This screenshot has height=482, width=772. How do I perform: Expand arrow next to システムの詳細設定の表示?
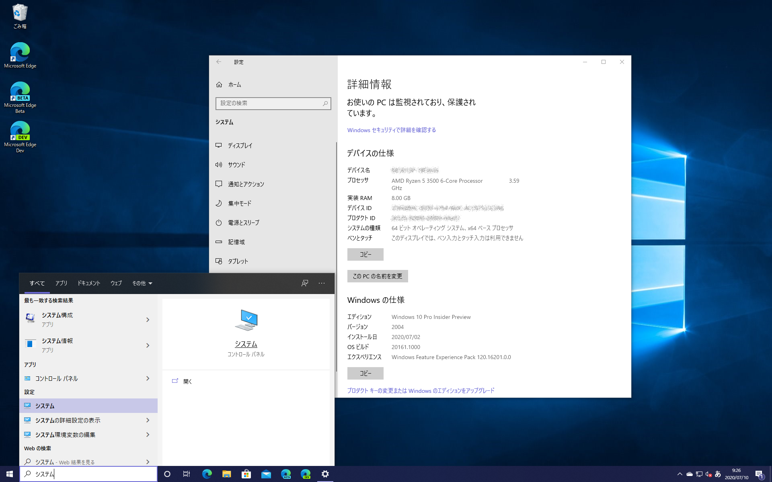[148, 420]
